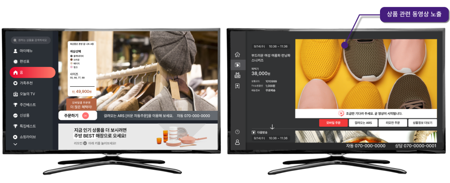Screen dimensions: 450x183
Task: Open the LIVE broadcast icon in sidebar
Action: [x=237, y=75]
